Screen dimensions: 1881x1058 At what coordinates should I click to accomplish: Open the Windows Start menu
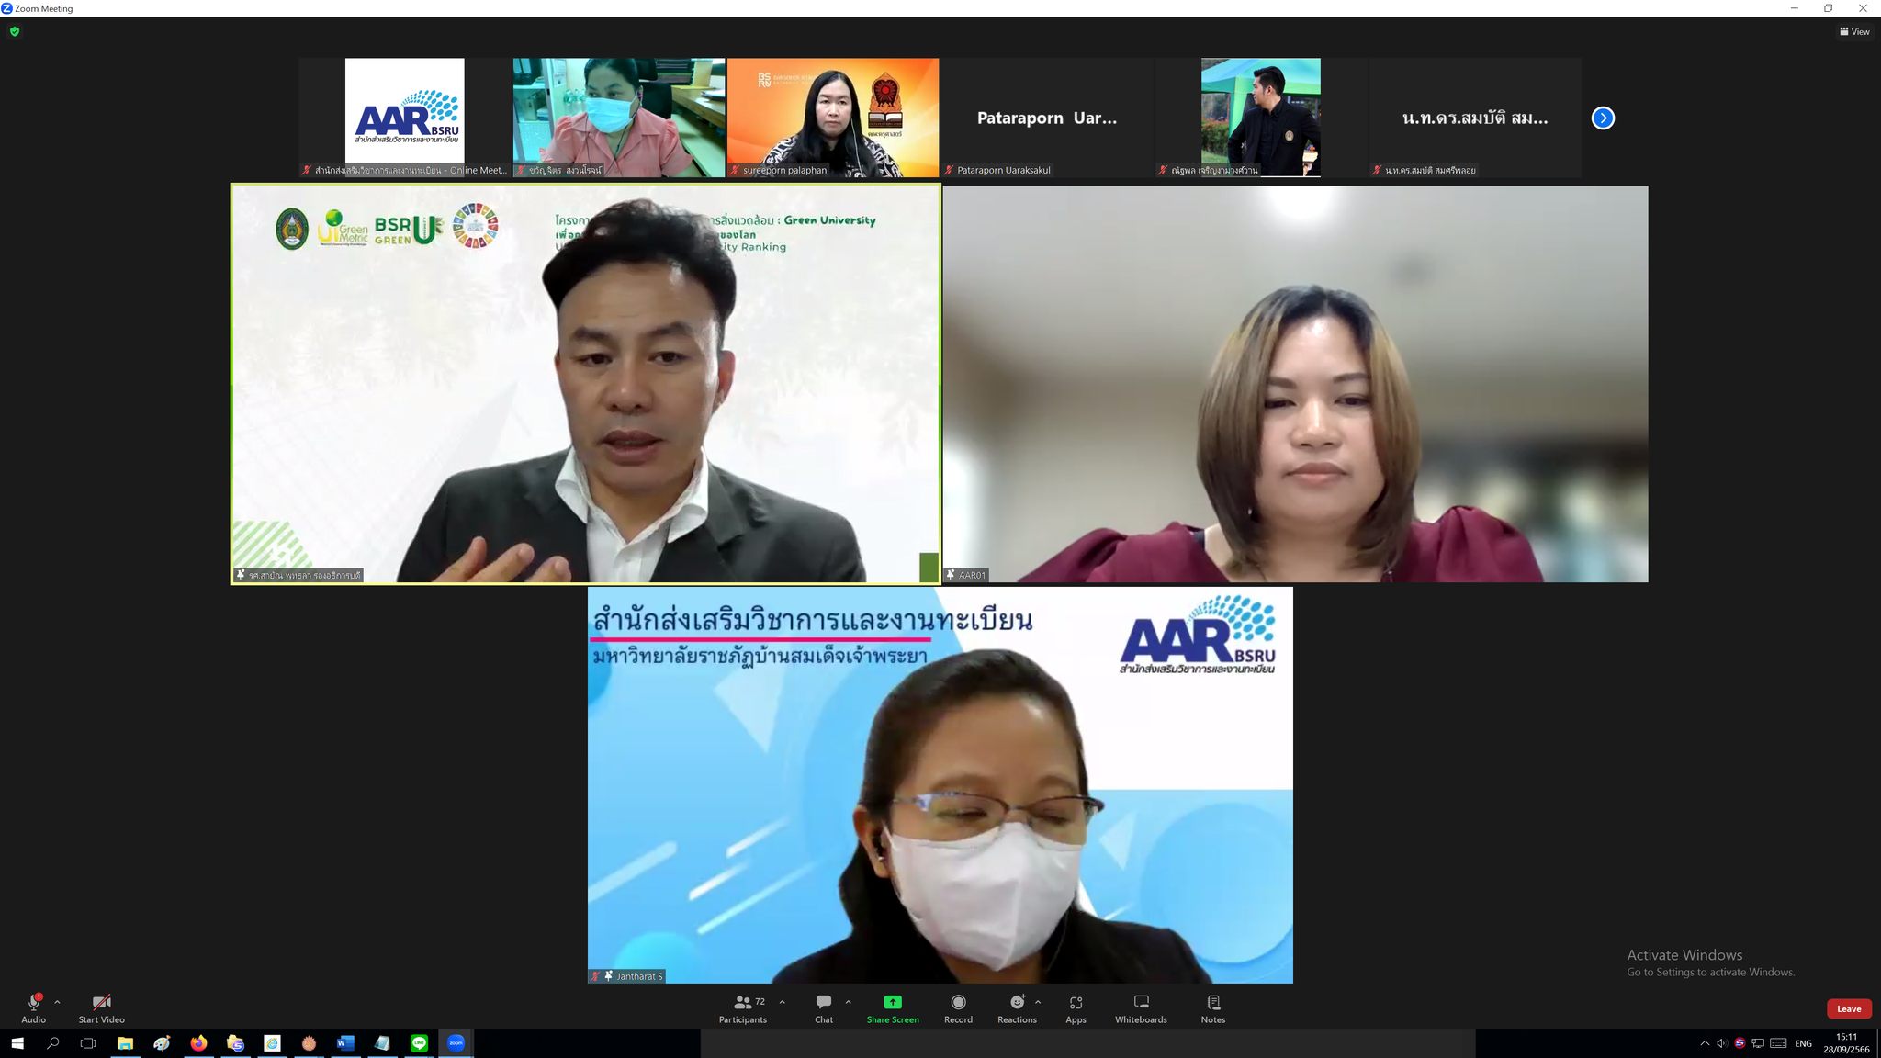click(17, 1043)
